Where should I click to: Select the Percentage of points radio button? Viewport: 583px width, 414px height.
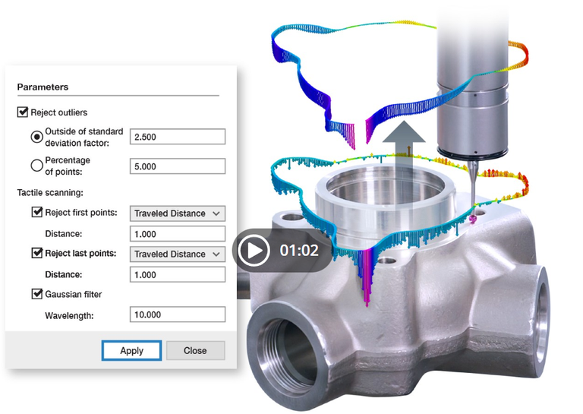tap(36, 166)
